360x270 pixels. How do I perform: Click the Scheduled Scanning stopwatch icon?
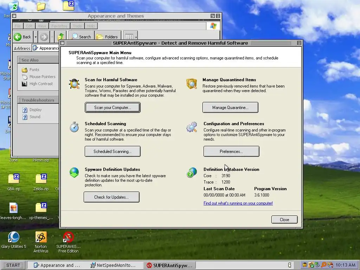pyautogui.click(x=74, y=127)
